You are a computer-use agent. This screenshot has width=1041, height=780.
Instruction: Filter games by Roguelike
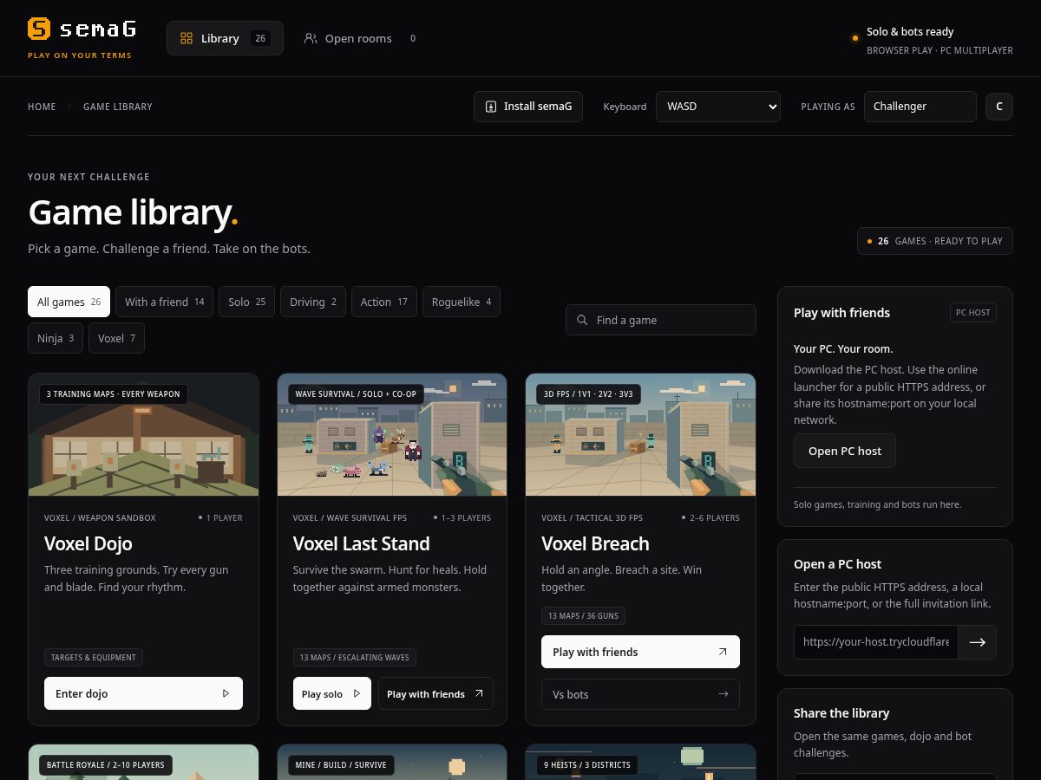(462, 302)
